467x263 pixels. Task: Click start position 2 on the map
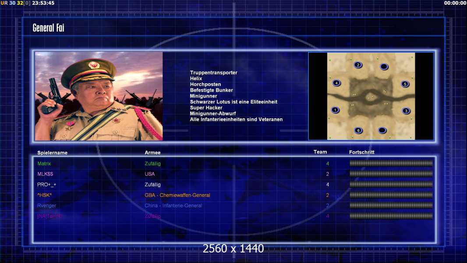click(x=358, y=64)
